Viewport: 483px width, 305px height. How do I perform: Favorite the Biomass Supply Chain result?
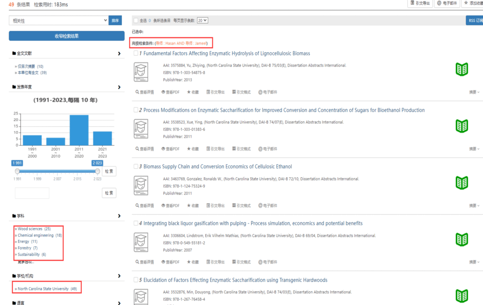193,205
